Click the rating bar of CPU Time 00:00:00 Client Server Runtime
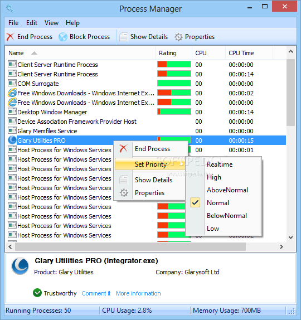 click(174, 64)
